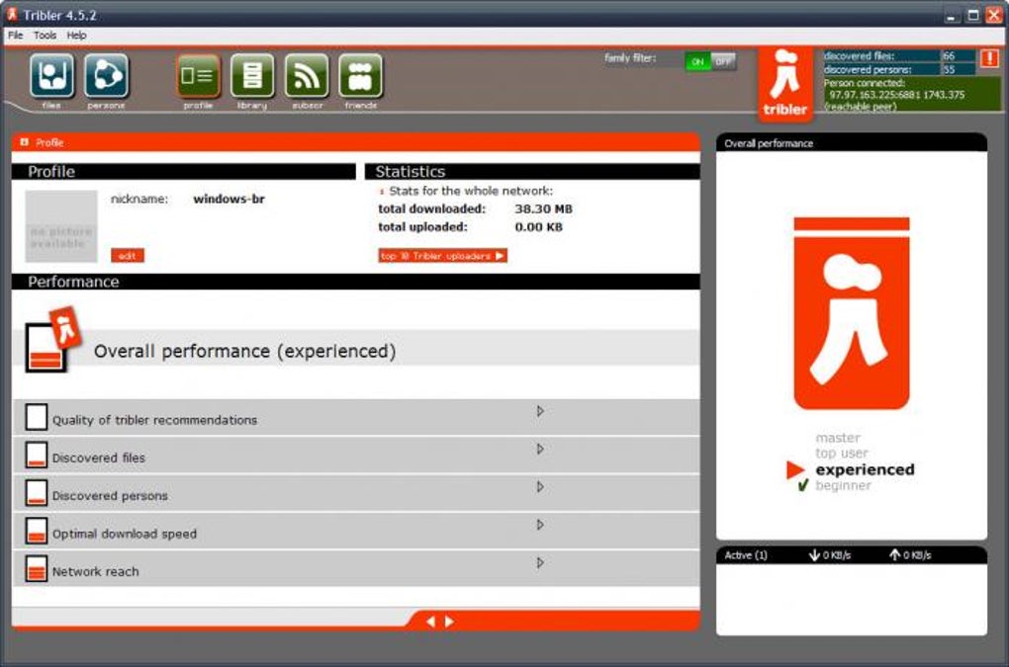
Task: Select the top user level label
Action: point(842,453)
